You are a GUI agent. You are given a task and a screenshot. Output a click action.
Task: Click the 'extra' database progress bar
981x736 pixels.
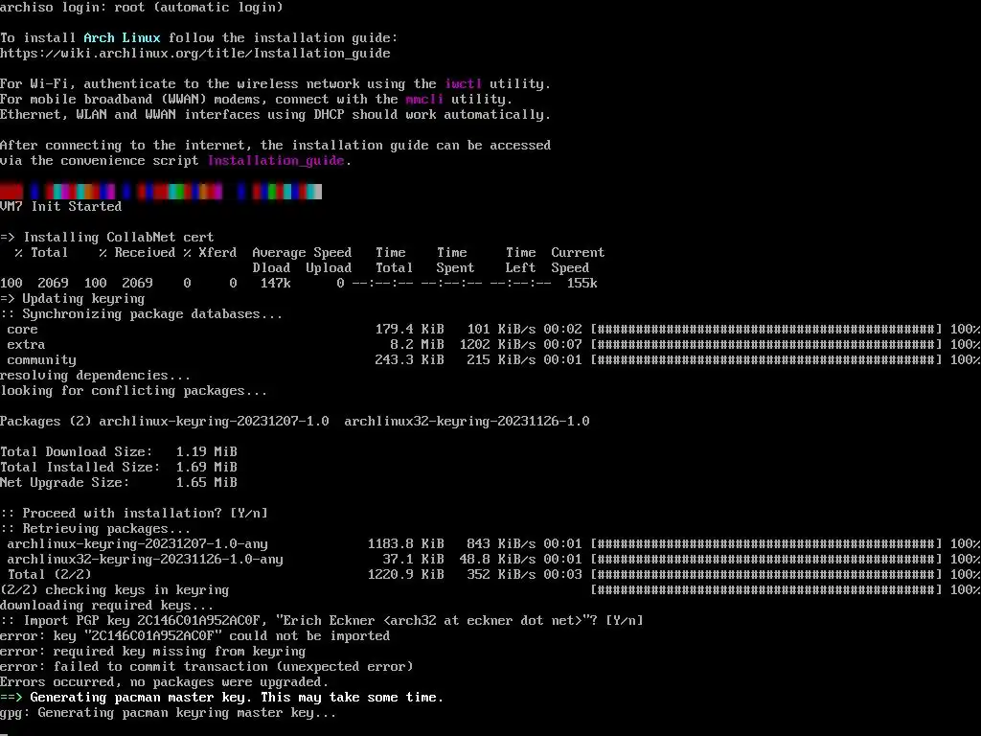click(x=766, y=344)
